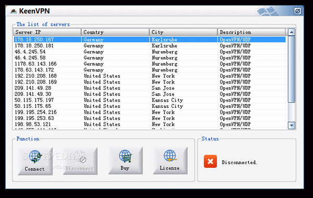Click scrollbar up arrow in server list
The image size is (313, 198).
click(292, 32)
